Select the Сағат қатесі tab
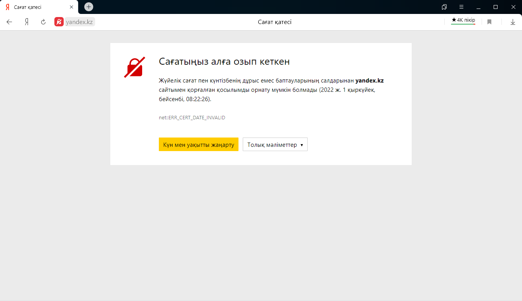Viewport: 522px width, 301px height. 39,7
